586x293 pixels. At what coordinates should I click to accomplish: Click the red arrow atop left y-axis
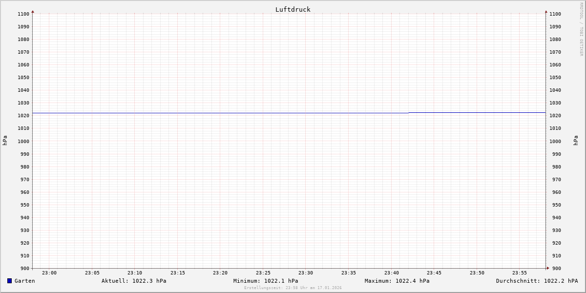coord(33,11)
